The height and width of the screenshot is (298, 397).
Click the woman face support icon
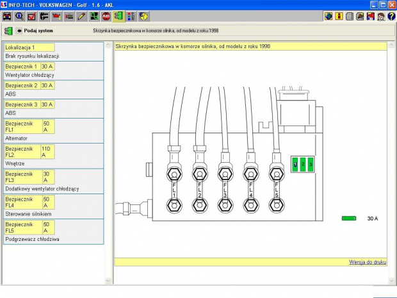[x=381, y=17]
